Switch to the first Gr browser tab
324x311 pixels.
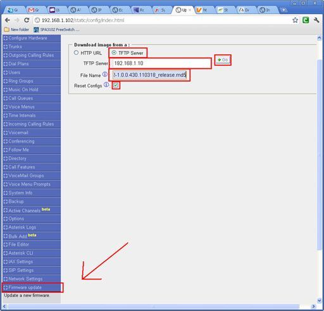[14, 10]
